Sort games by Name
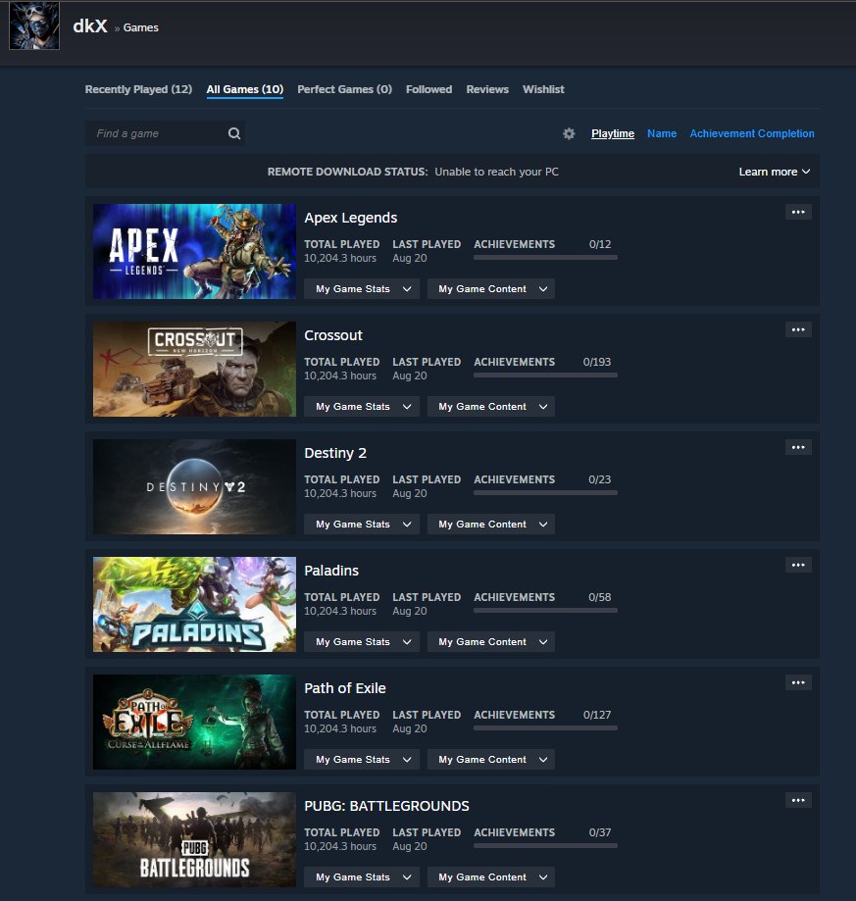Image resolution: width=856 pixels, height=901 pixels. 662,133
